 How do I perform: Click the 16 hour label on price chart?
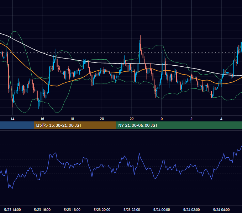pos(42,119)
